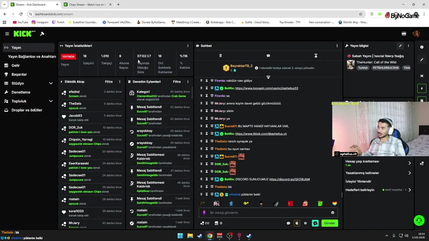The image size is (429, 241).
Task: Click the lightning bolt icon in right sidebar
Action: tap(422, 88)
